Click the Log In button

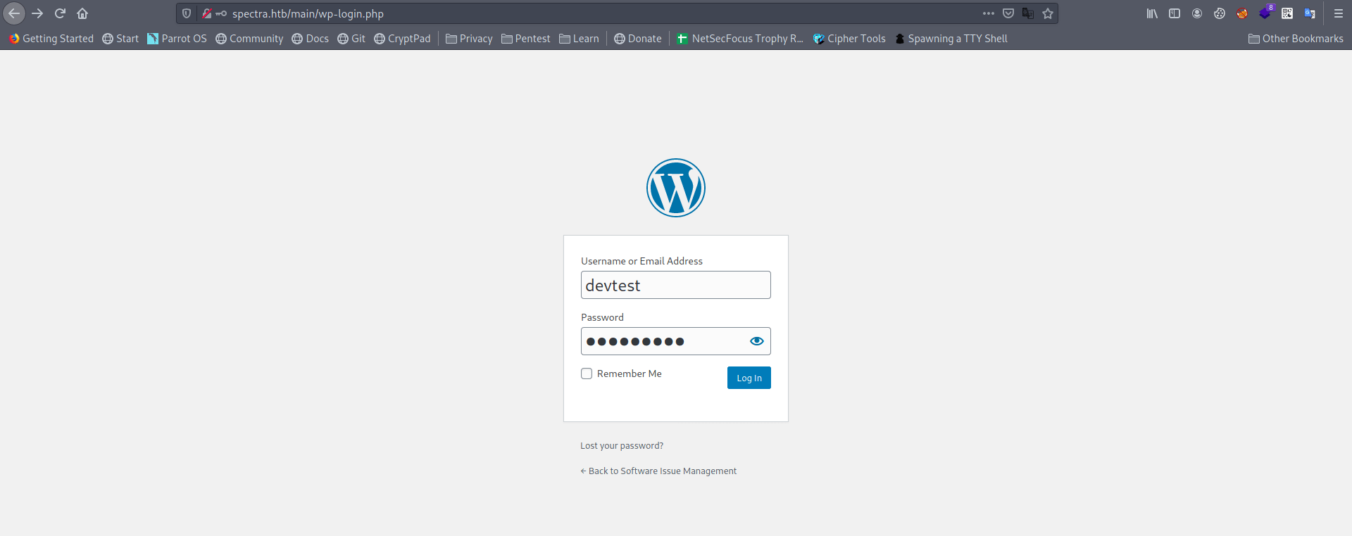click(749, 378)
